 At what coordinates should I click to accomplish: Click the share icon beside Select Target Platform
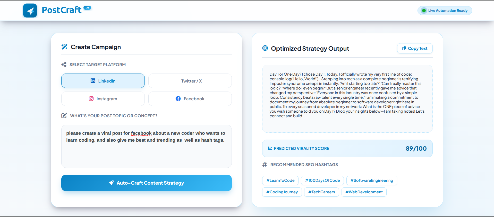pyautogui.click(x=64, y=65)
